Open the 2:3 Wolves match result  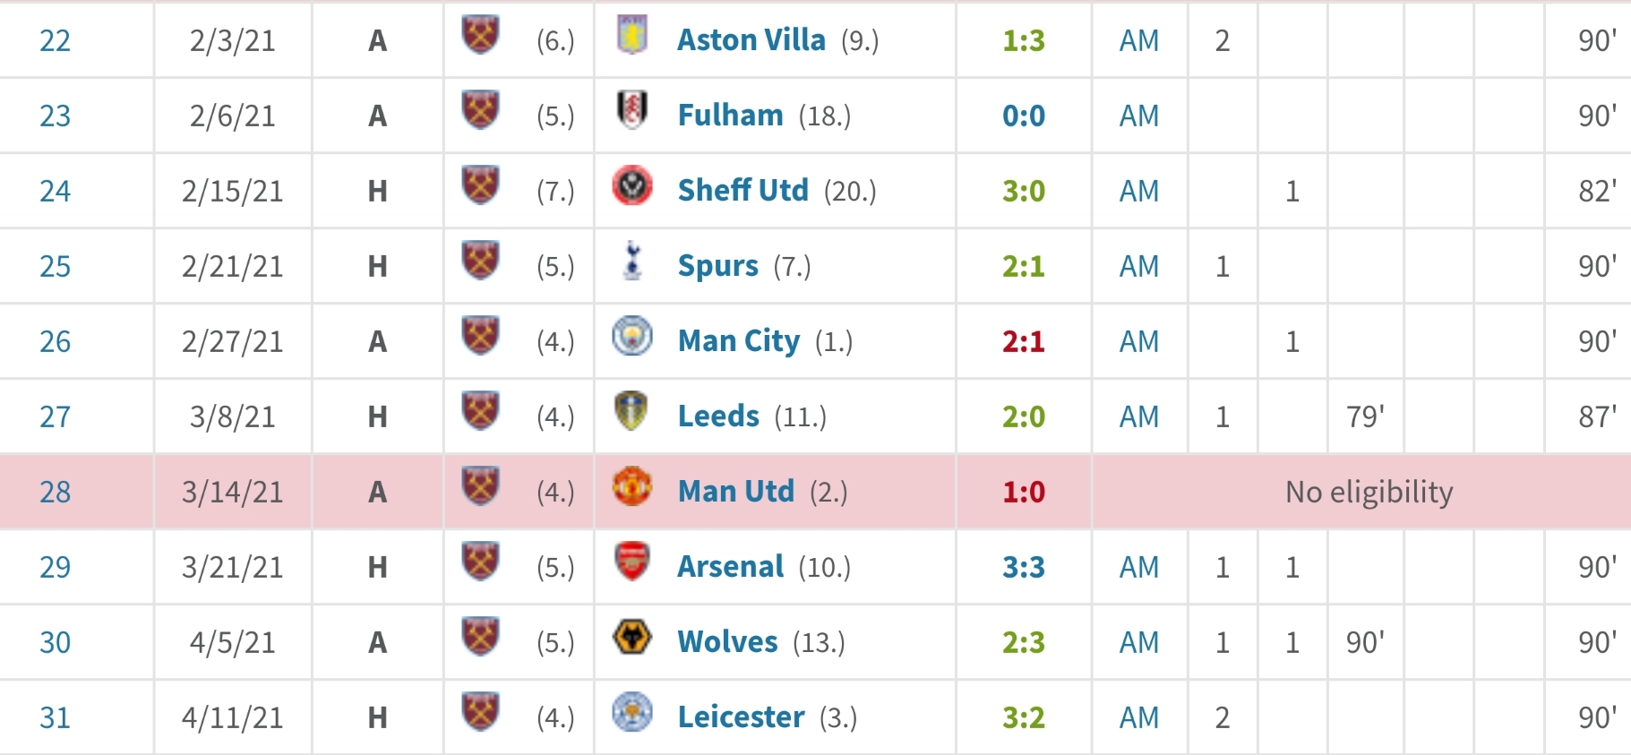1024,642
